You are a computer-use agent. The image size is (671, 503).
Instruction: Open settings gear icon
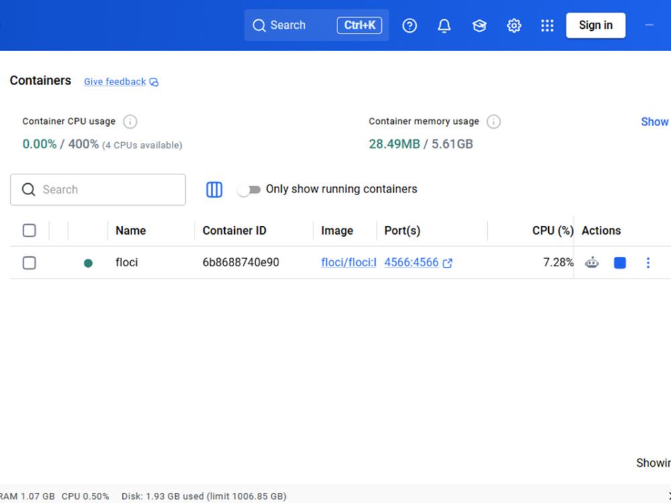(x=513, y=25)
